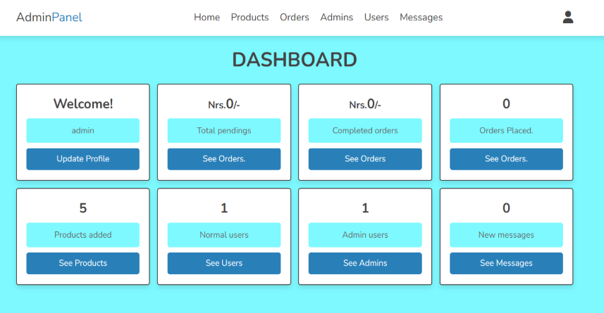
Task: Select Orders in the top navigation
Action: (x=294, y=18)
